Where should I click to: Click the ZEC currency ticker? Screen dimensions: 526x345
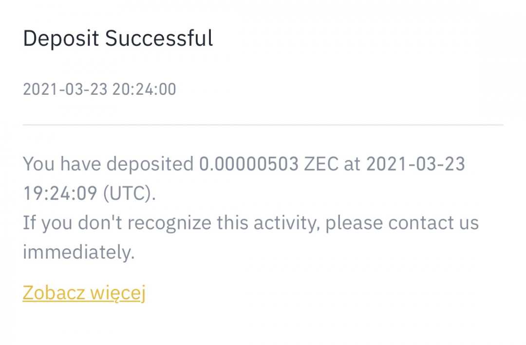tap(321, 164)
